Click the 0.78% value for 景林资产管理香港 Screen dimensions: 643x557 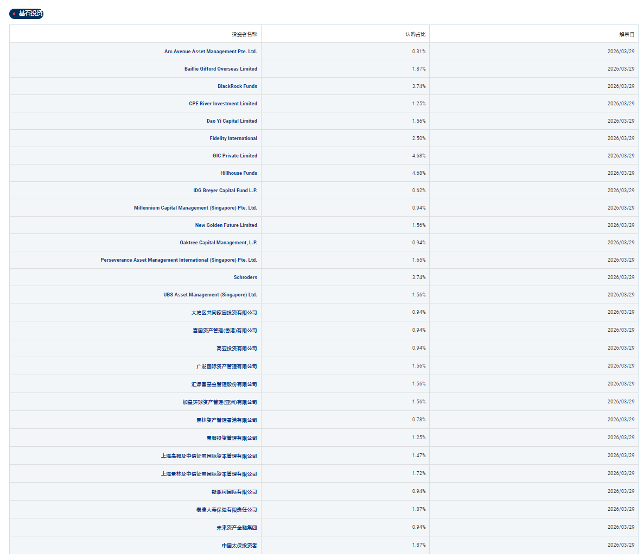(x=419, y=420)
